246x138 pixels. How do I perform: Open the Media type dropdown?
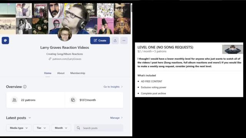(x=19, y=128)
